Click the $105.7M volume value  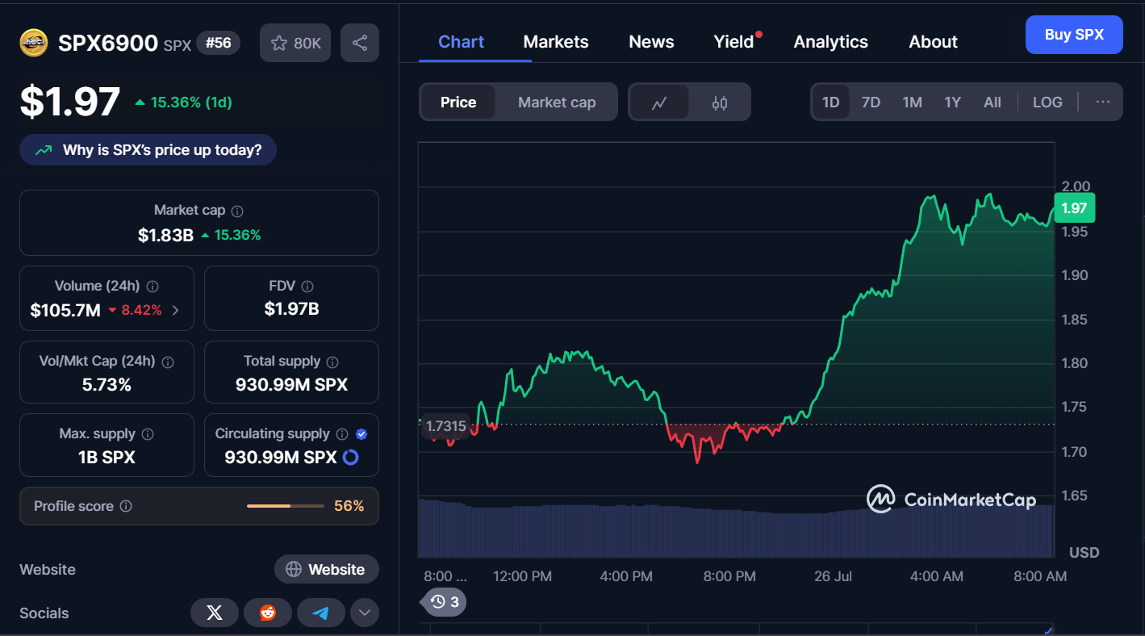pos(65,310)
